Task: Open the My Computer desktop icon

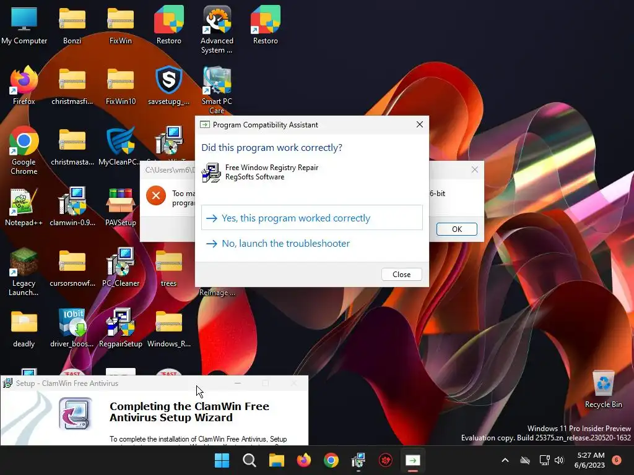Action: 24,25
